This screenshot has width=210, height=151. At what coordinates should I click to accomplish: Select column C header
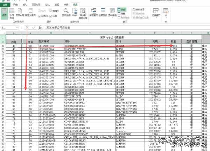(90, 33)
